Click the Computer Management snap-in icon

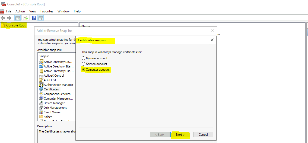41,98
